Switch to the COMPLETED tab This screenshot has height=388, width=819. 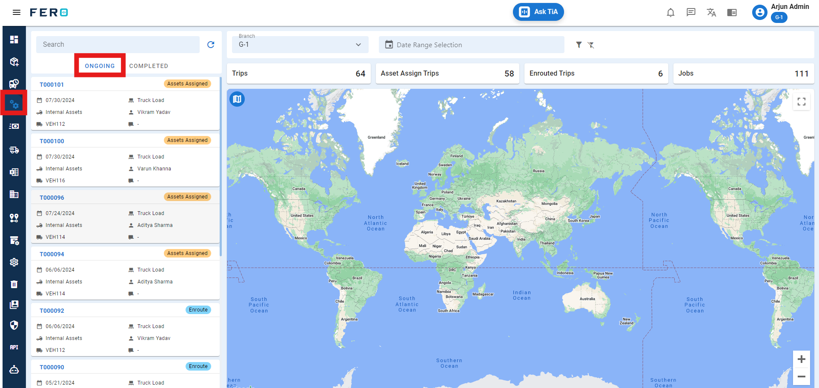coord(149,66)
